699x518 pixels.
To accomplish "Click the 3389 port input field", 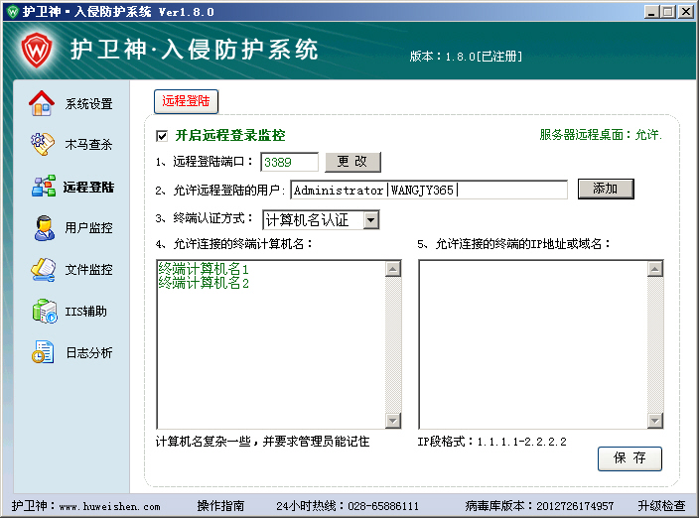I will [289, 162].
